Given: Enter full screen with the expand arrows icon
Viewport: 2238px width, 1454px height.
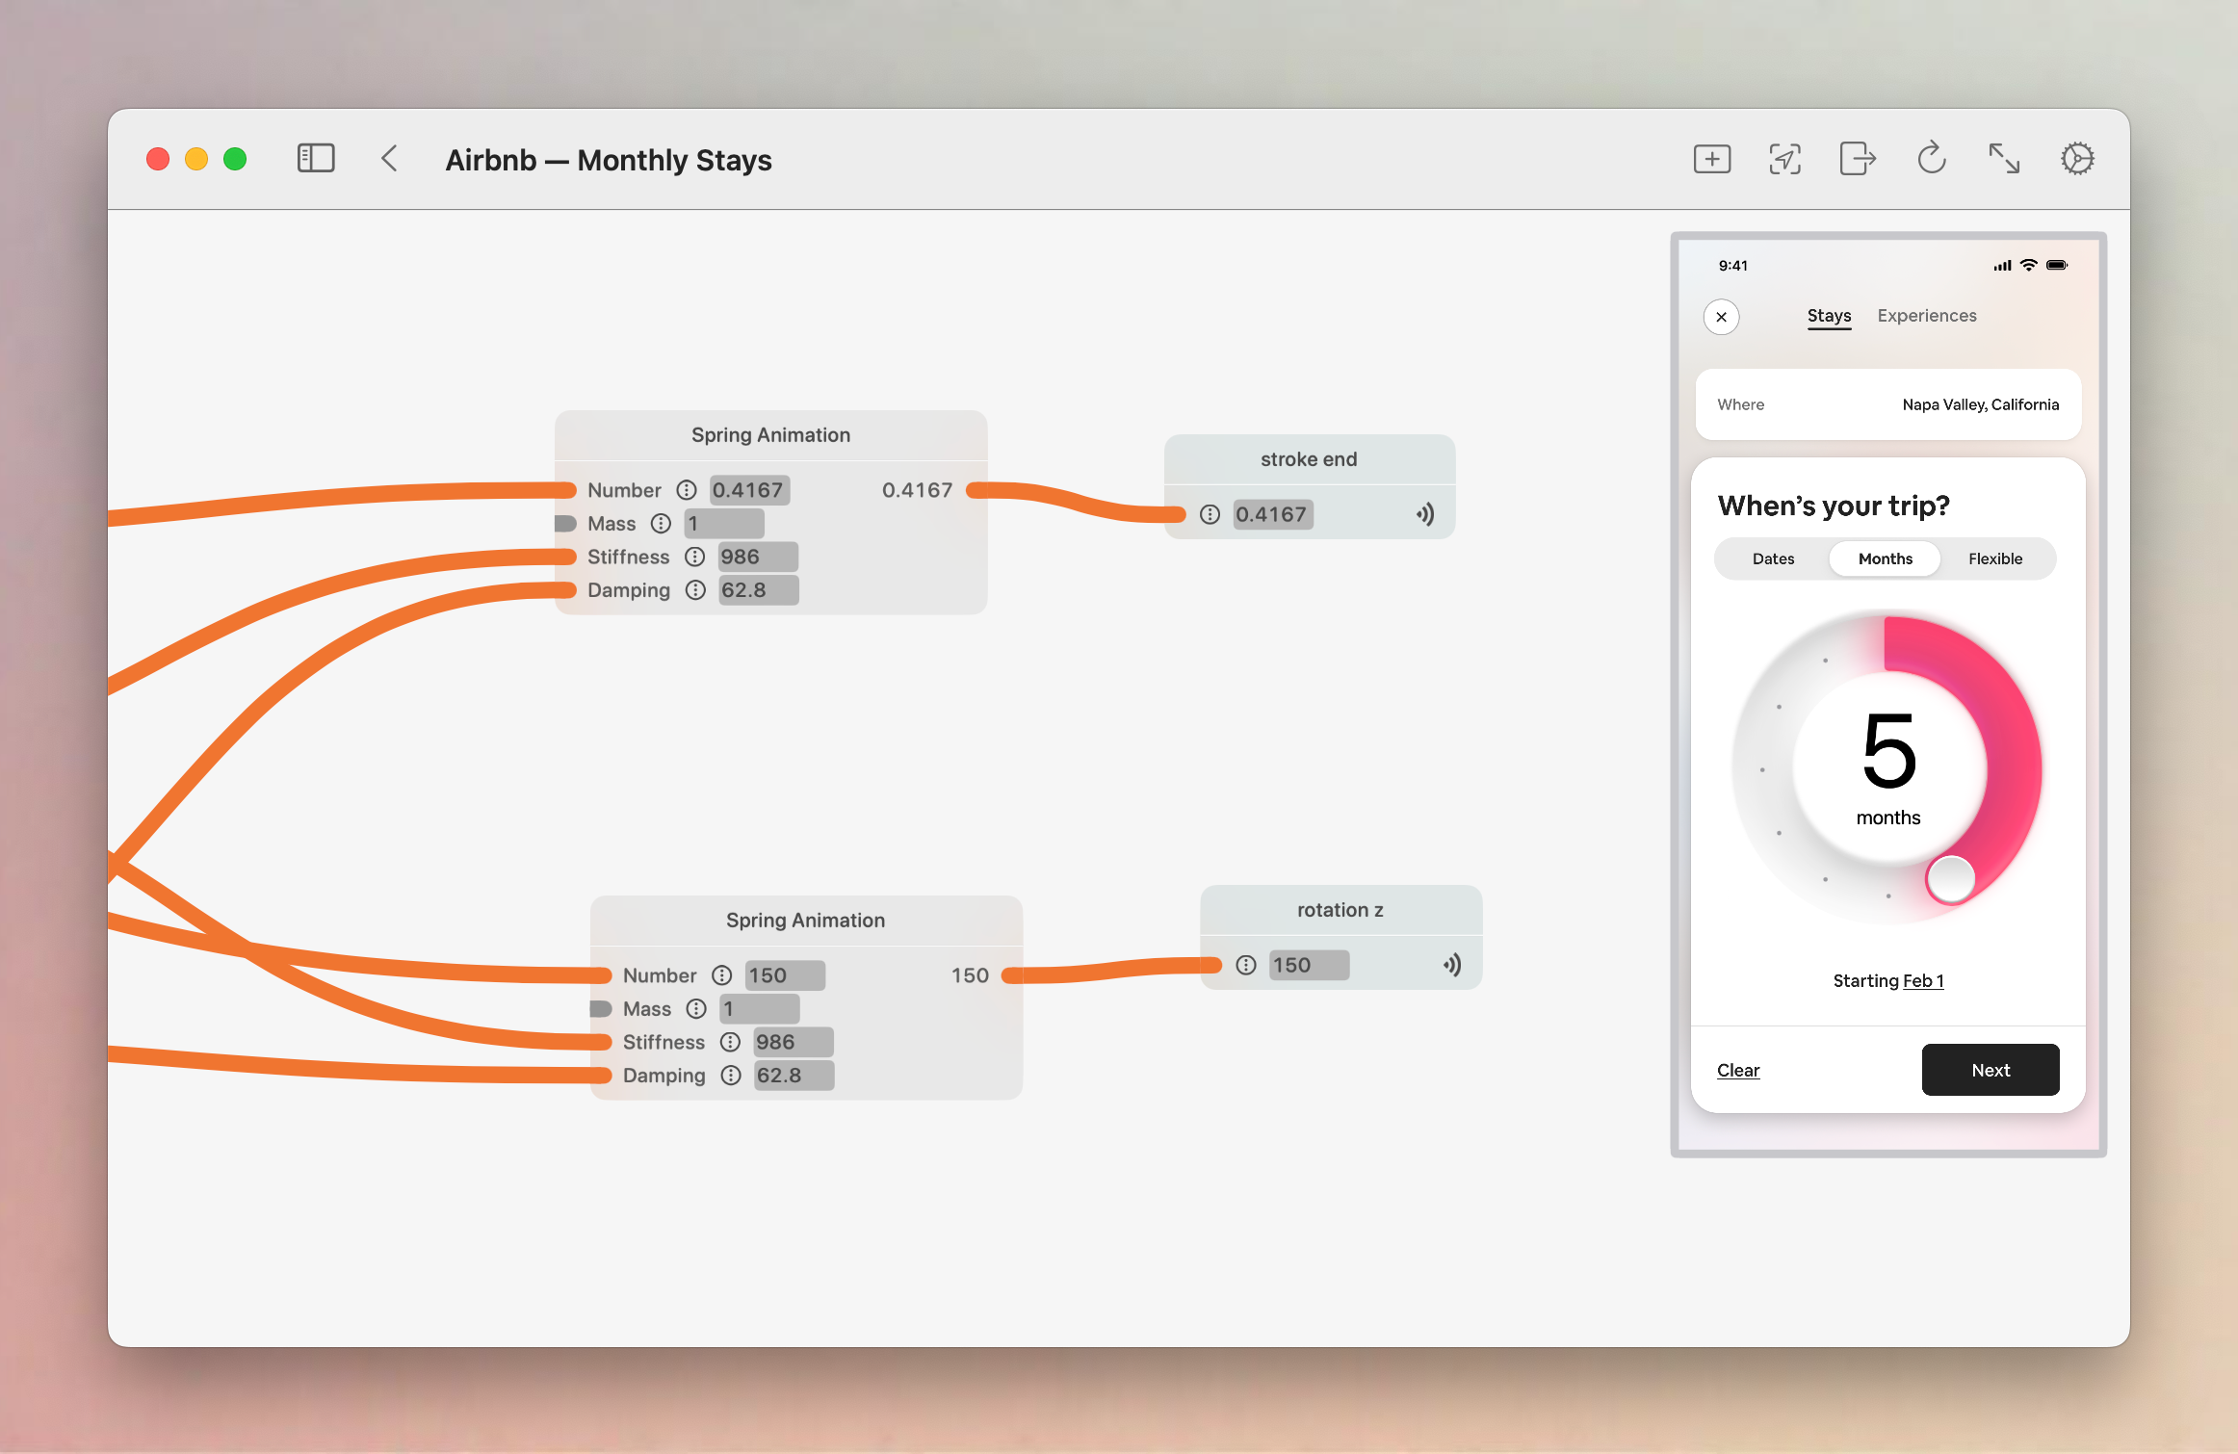Looking at the screenshot, I should (x=2004, y=159).
